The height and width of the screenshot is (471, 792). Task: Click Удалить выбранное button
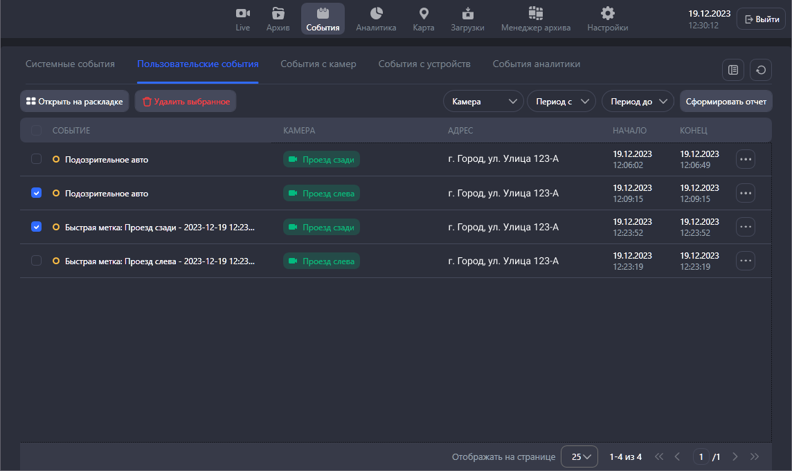tap(186, 102)
